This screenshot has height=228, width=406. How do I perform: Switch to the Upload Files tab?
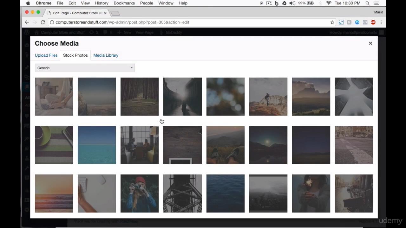click(46, 55)
